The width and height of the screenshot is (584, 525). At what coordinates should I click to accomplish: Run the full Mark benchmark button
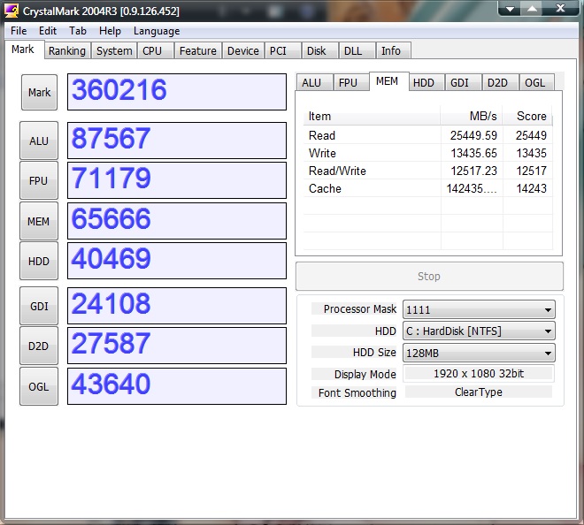39,92
